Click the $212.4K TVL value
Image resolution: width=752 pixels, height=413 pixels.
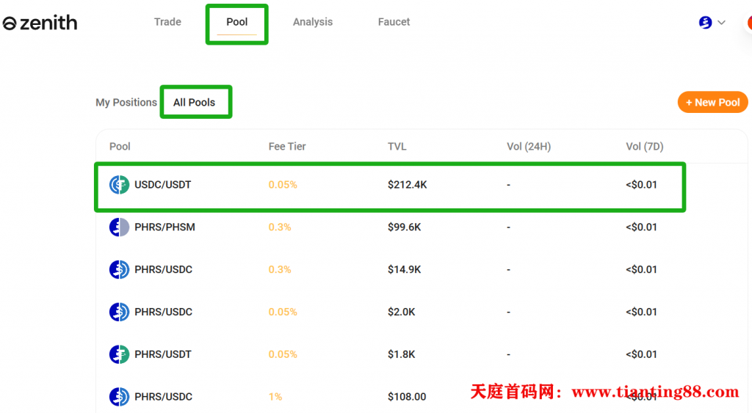(x=407, y=184)
